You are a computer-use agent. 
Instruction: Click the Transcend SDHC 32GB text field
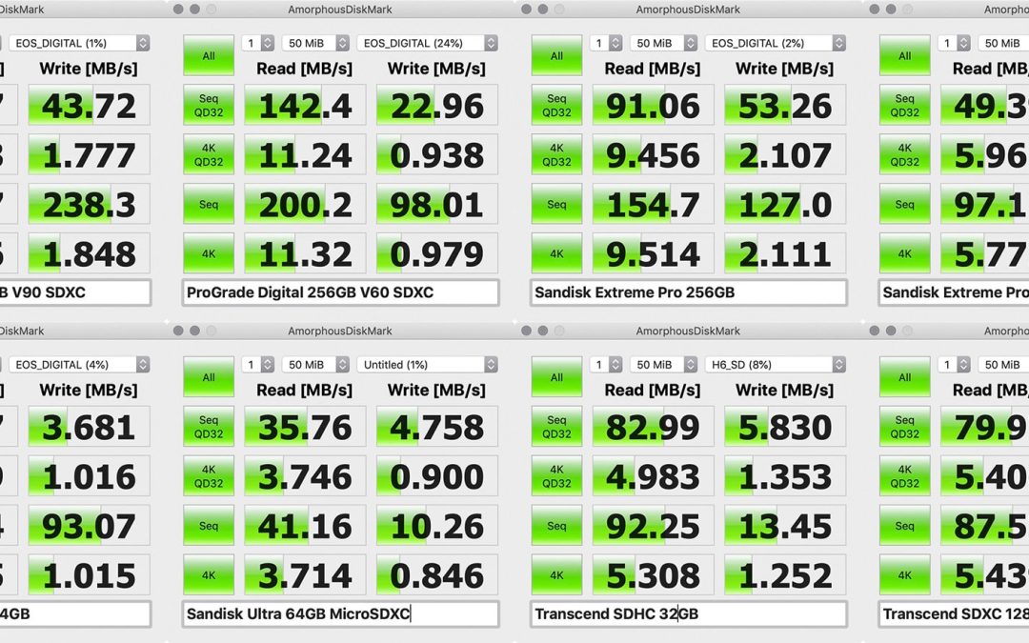click(688, 614)
